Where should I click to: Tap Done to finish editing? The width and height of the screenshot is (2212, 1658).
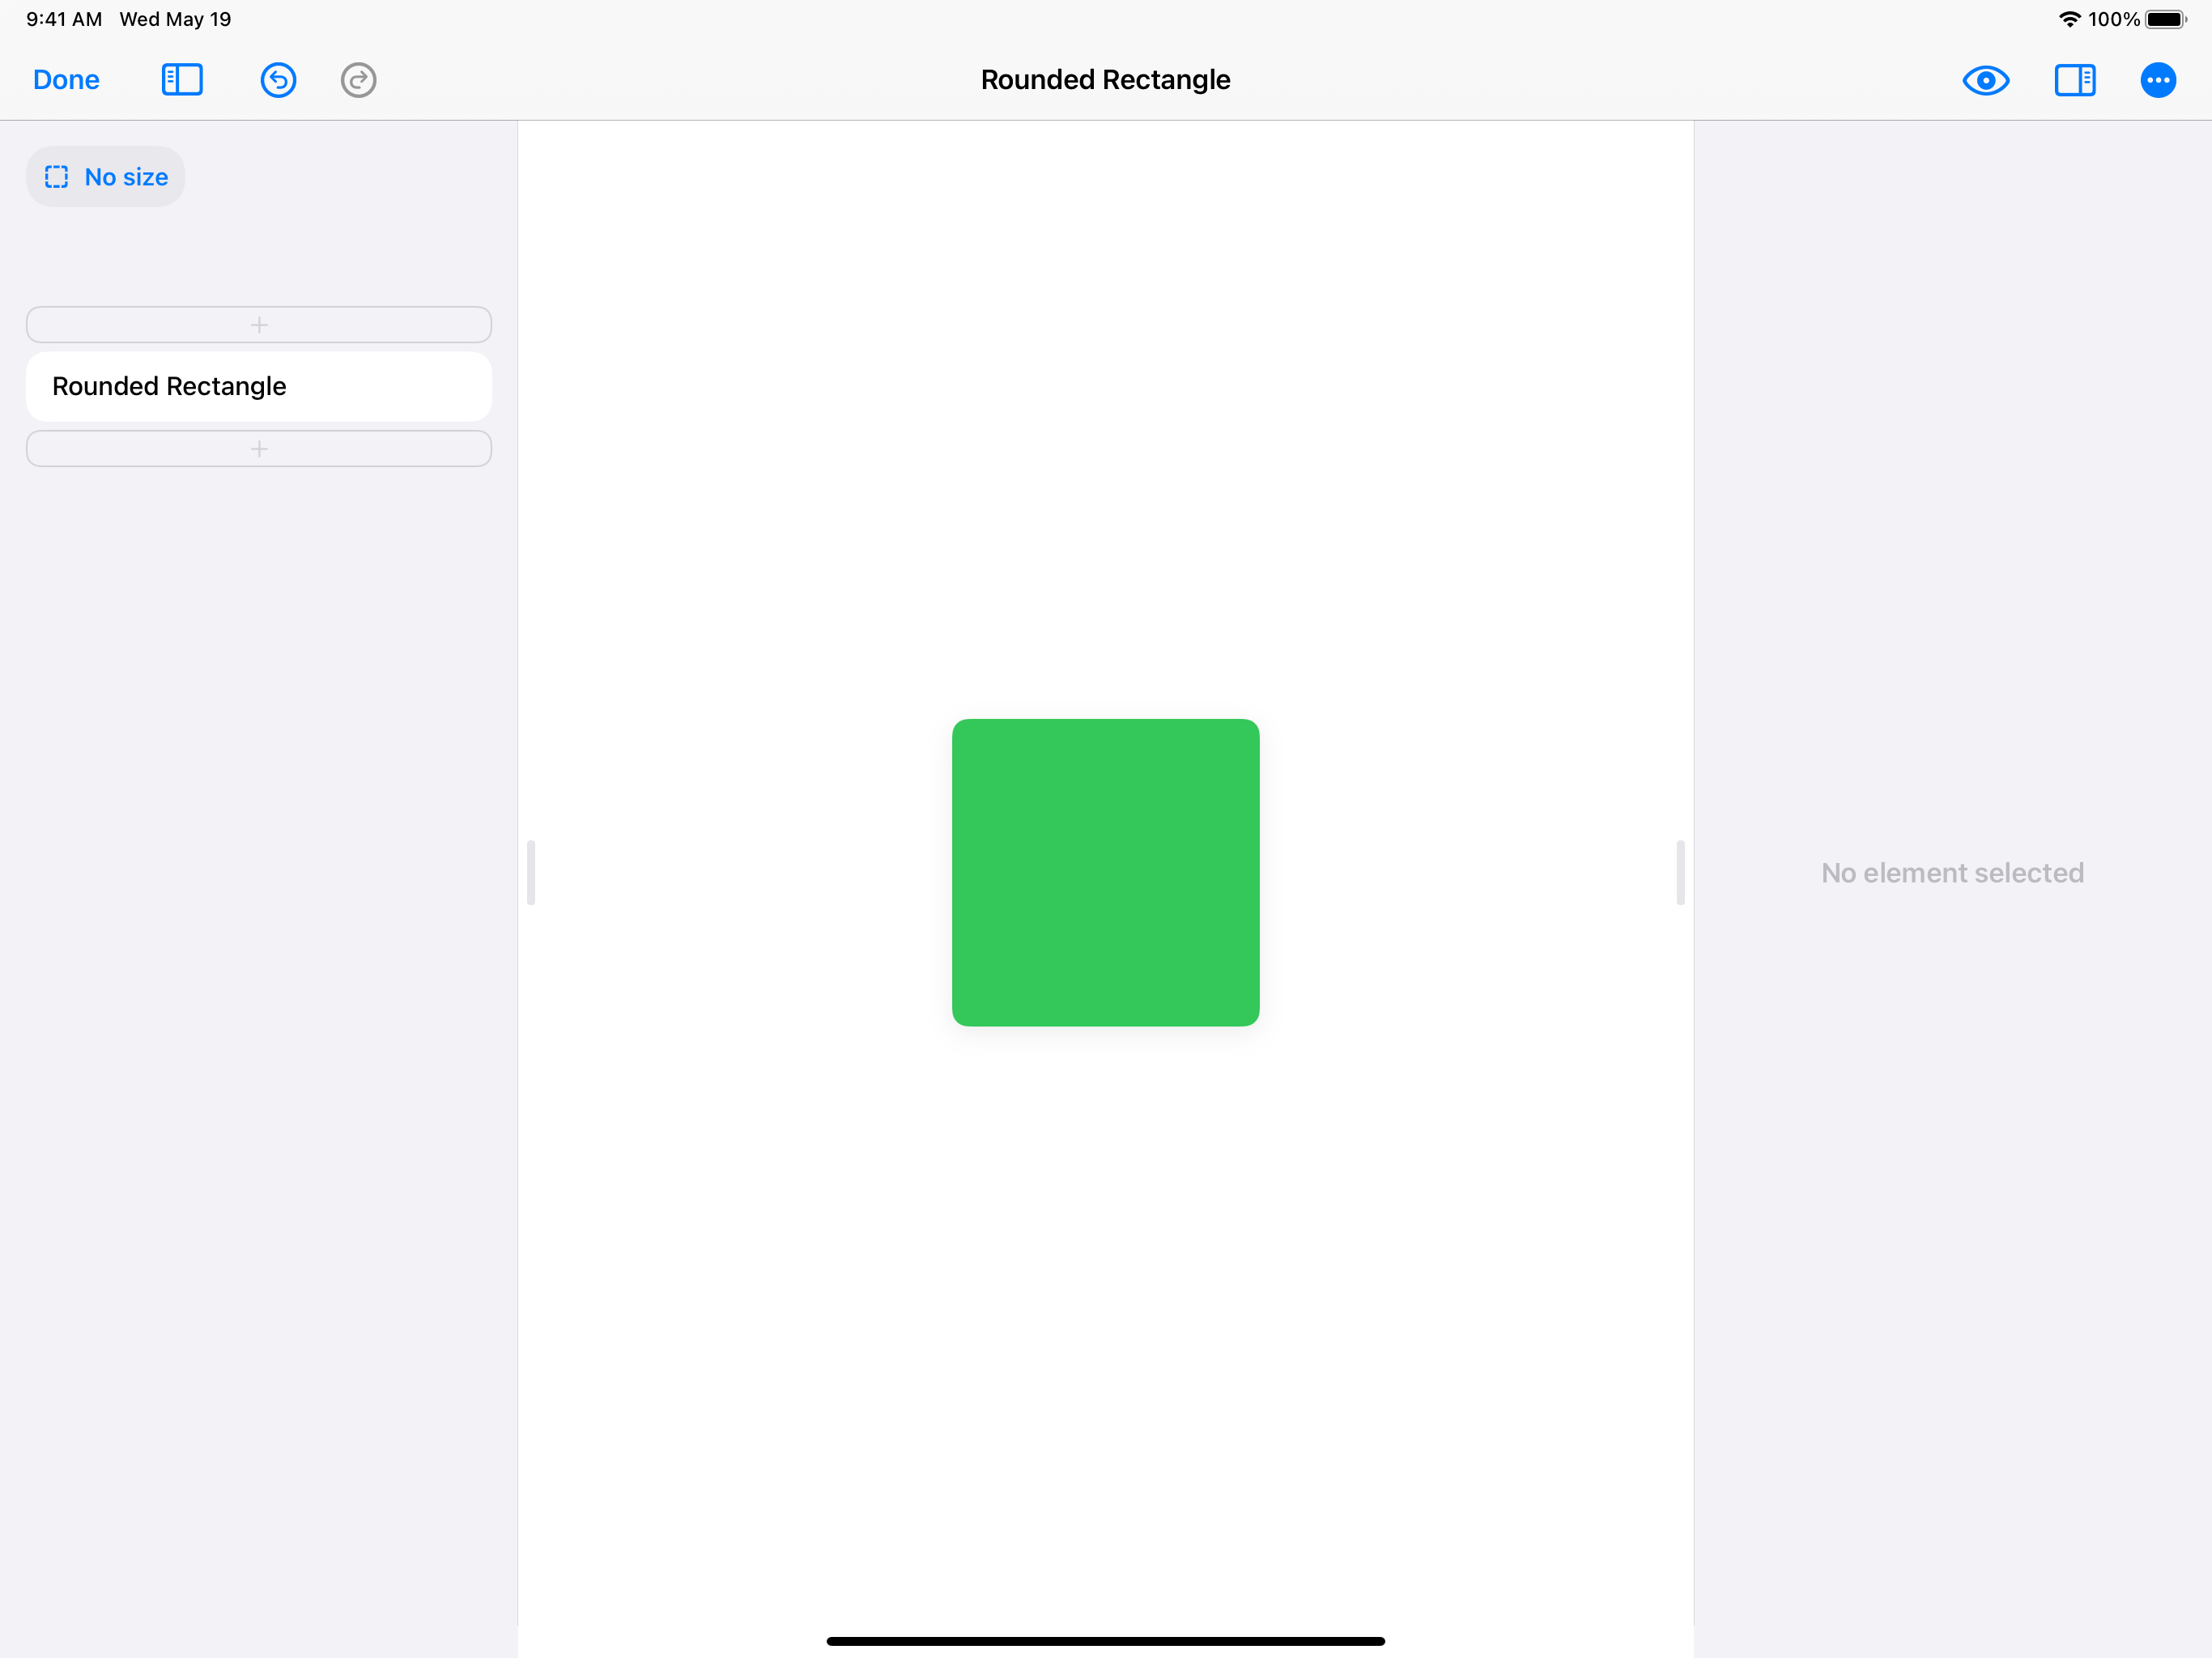coord(66,80)
